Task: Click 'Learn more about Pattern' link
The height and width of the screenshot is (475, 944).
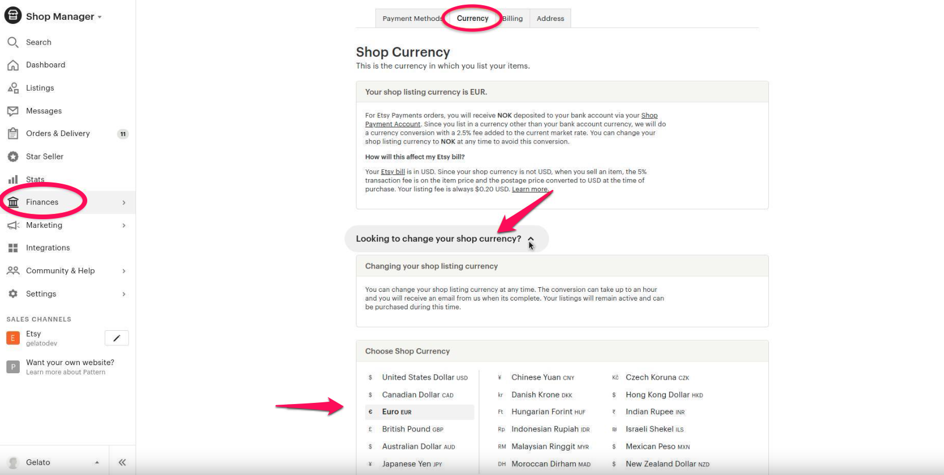Action: (66, 372)
